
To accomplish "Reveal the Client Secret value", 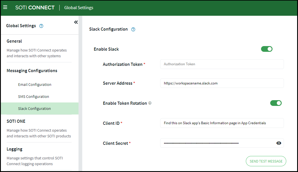I will (279, 143).
